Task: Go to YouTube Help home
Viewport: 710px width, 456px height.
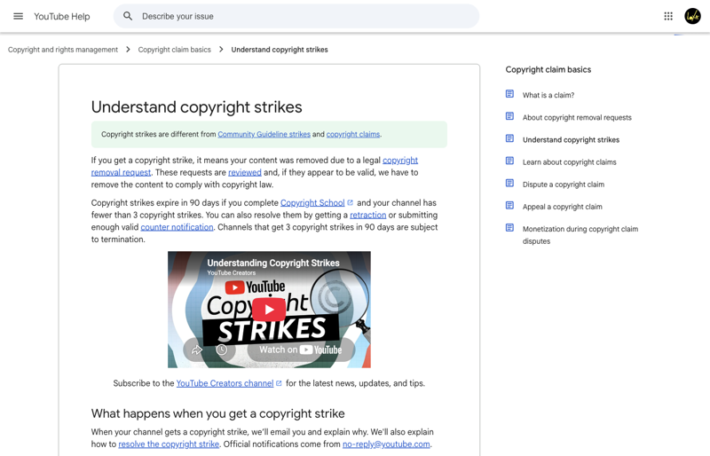Action: pos(62,16)
